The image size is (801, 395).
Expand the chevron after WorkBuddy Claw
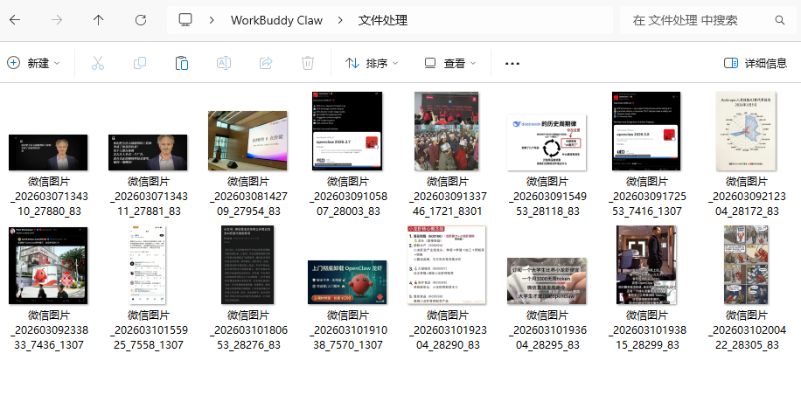(x=339, y=20)
